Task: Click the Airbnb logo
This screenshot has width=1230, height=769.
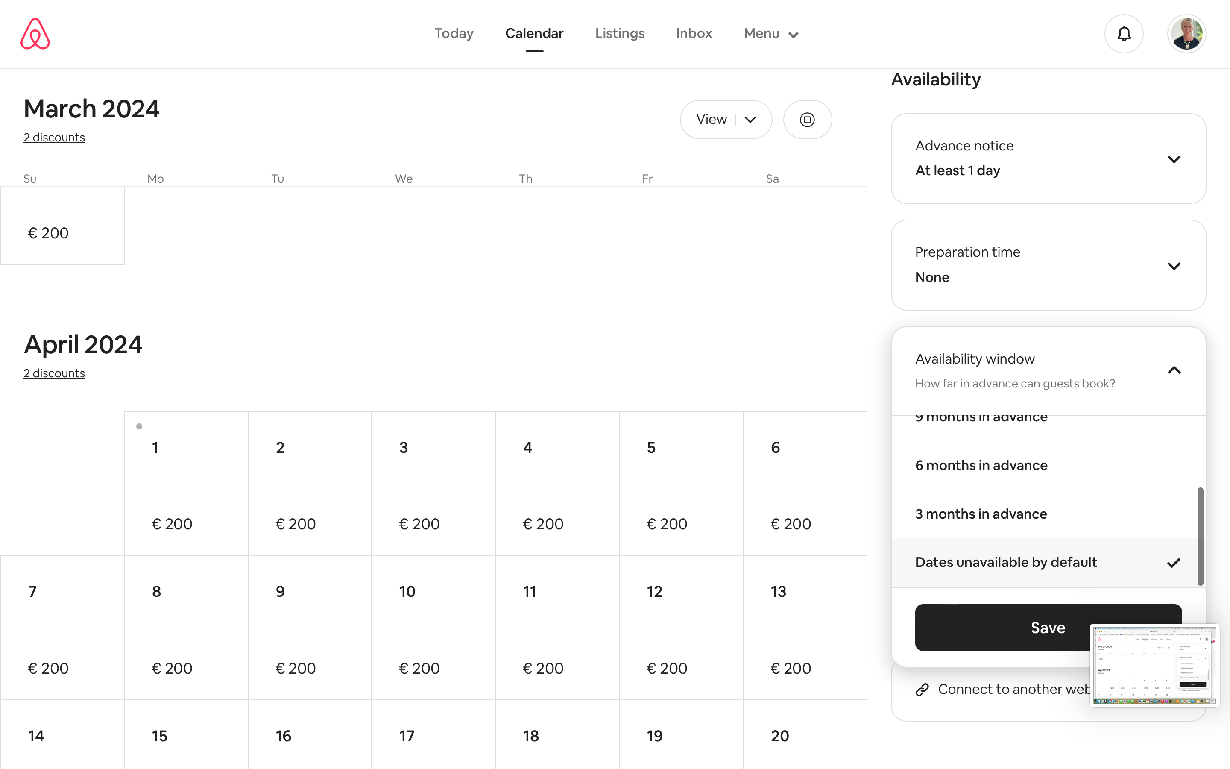Action: [35, 34]
